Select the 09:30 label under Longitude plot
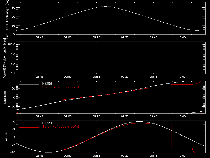Image resolution: width=210 pixels, height=158 pixels. [x=125, y=116]
